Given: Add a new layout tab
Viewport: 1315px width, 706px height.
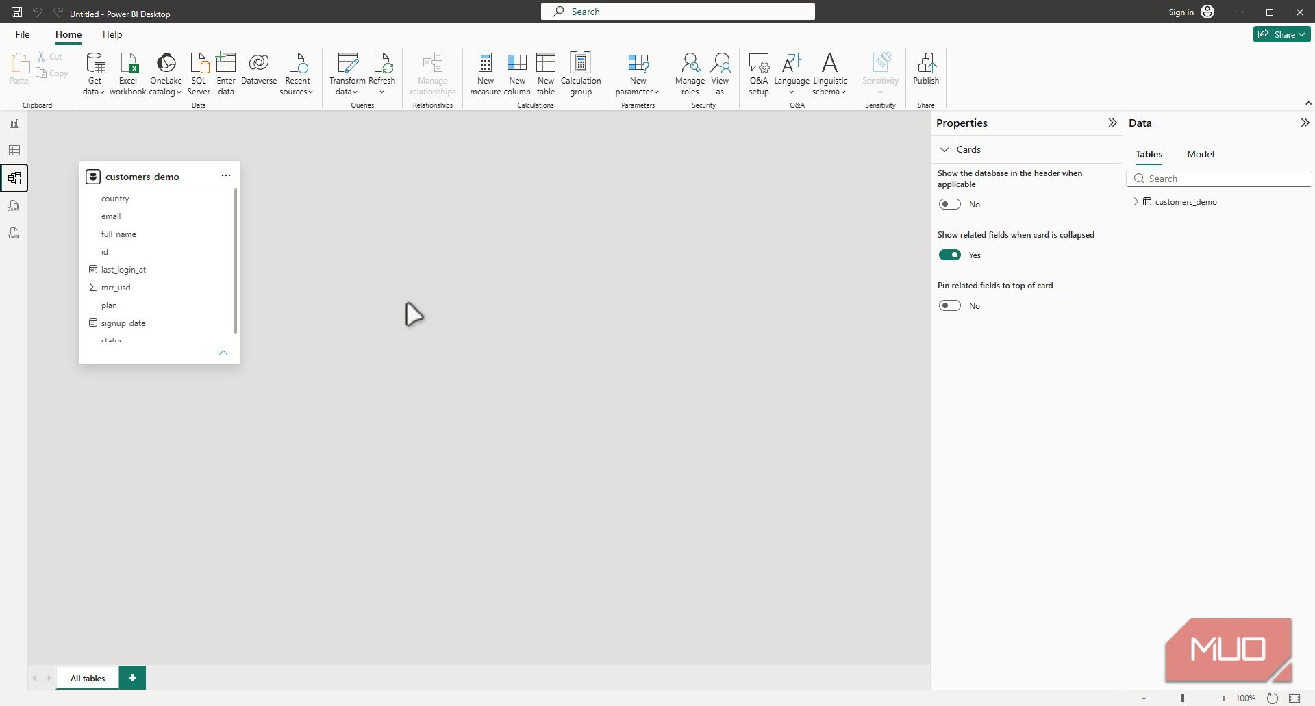Looking at the screenshot, I should tap(132, 678).
